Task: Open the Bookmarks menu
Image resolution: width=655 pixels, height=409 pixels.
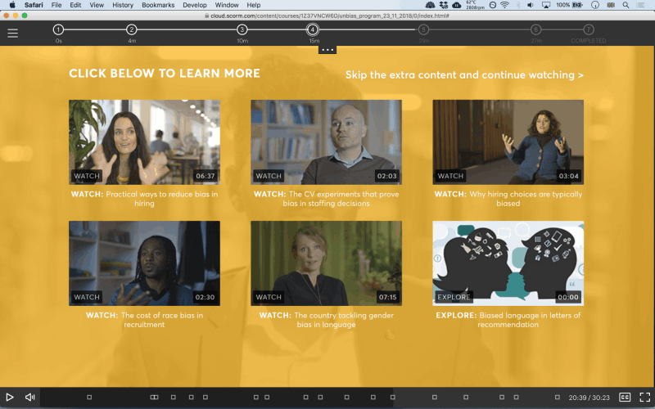Action: click(158, 5)
